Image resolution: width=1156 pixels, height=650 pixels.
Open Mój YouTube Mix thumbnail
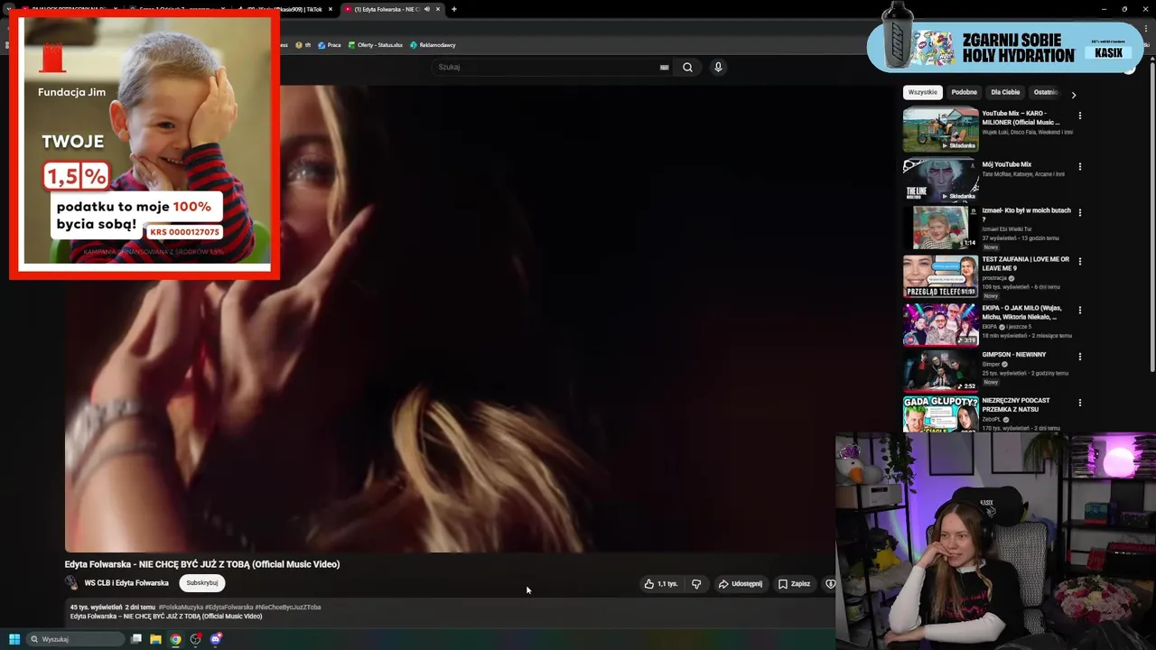click(x=940, y=180)
